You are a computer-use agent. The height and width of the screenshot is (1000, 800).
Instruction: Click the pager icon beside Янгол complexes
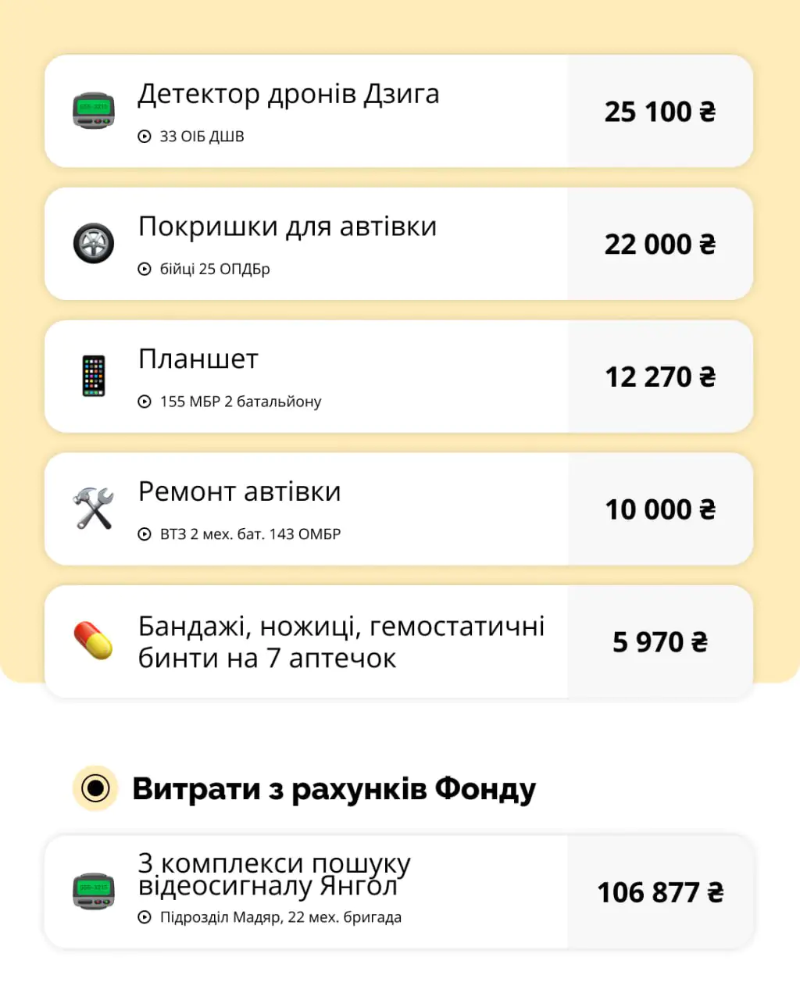point(94,891)
